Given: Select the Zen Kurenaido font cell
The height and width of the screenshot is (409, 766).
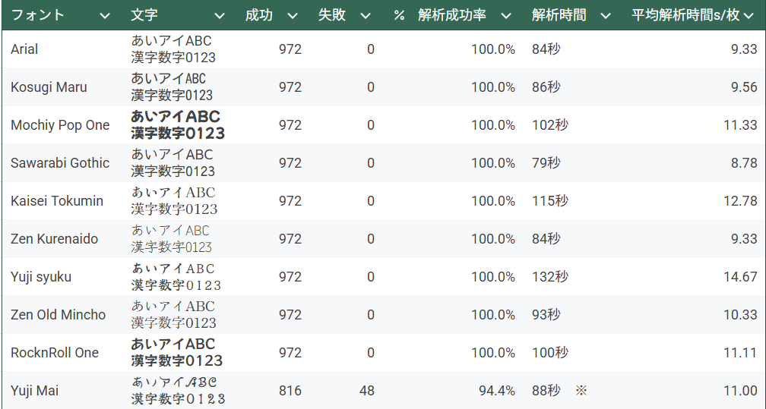Looking at the screenshot, I should [x=54, y=239].
